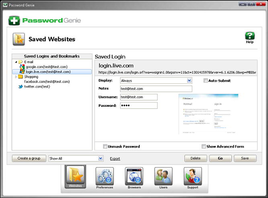The width and height of the screenshot is (268, 198).
Task: Click the Saved Login heading
Action: [x=110, y=57]
